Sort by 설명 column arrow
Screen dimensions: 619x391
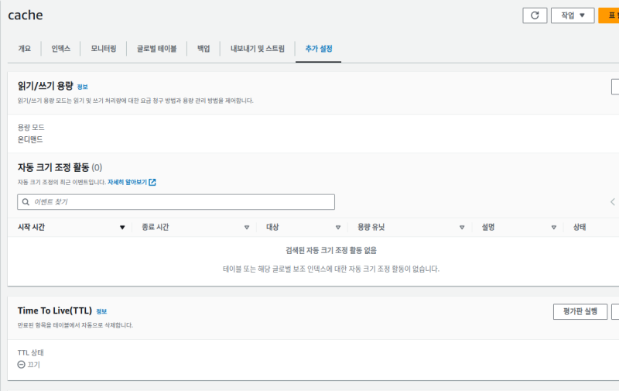pos(554,228)
